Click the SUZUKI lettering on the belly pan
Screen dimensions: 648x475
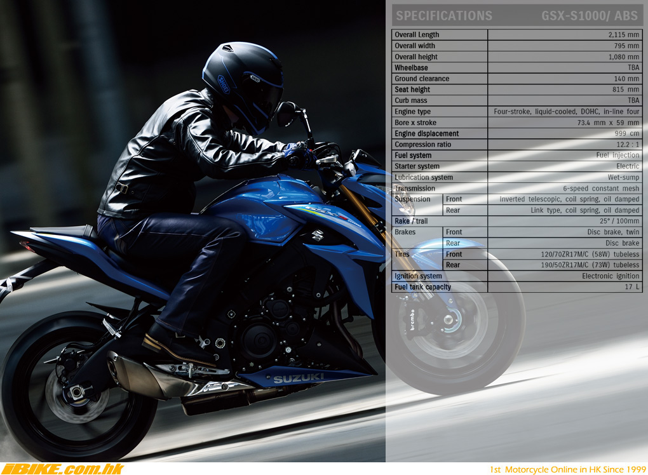(x=299, y=378)
